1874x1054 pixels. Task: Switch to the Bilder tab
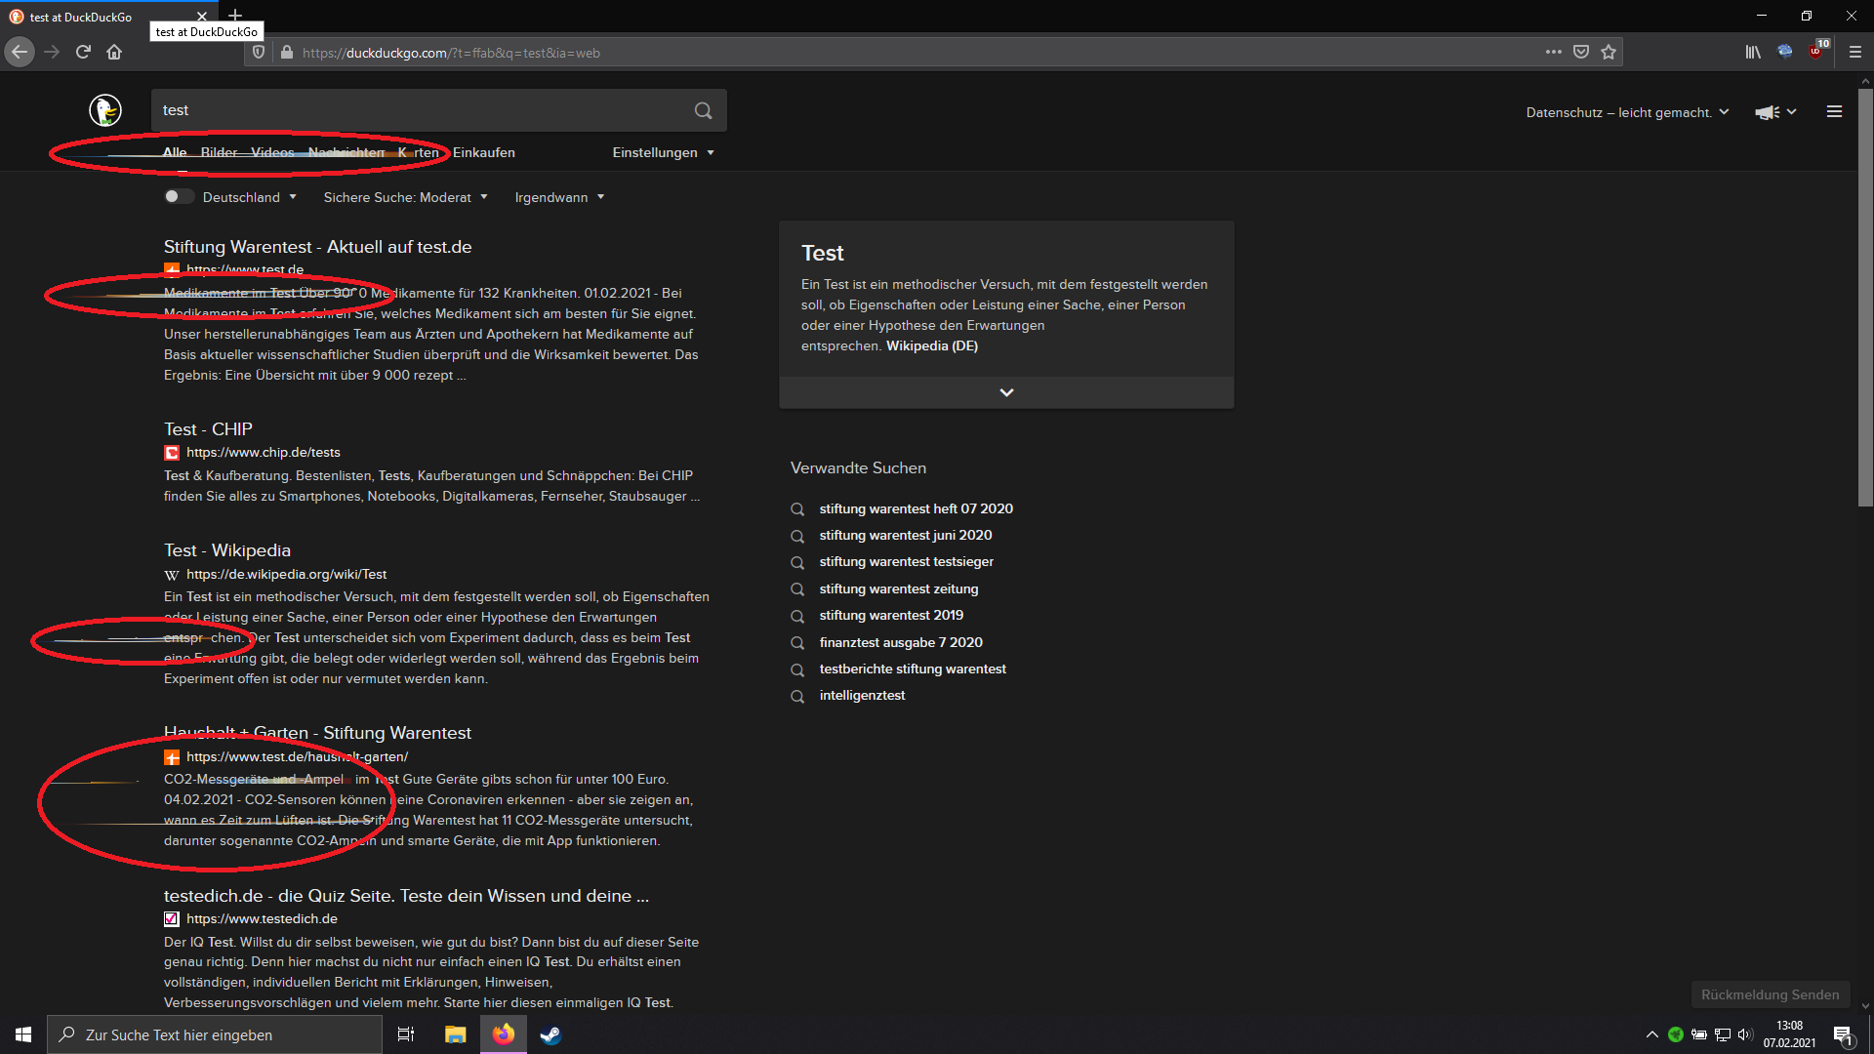pos(219,152)
